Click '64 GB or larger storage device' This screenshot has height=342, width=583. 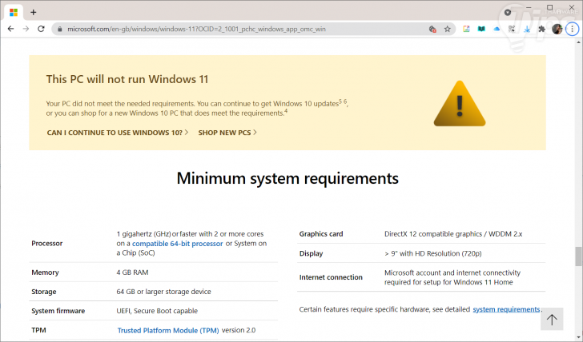pos(163,292)
